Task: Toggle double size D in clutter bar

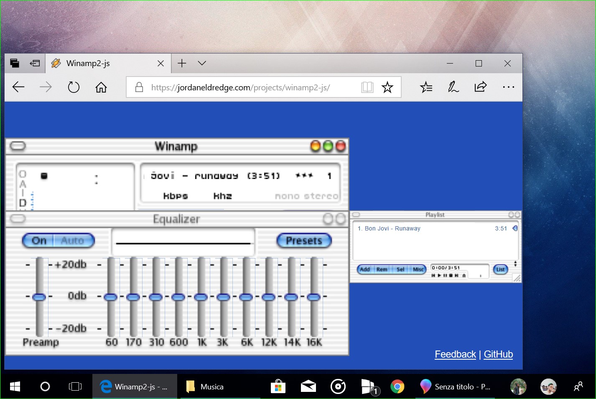Action: tap(23, 203)
